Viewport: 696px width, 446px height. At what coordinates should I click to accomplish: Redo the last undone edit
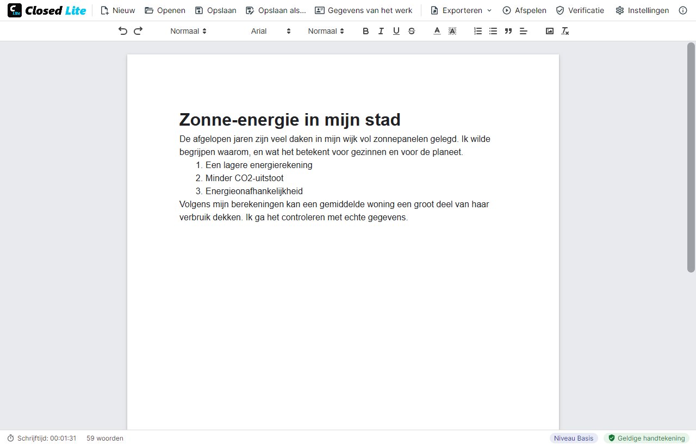point(138,31)
